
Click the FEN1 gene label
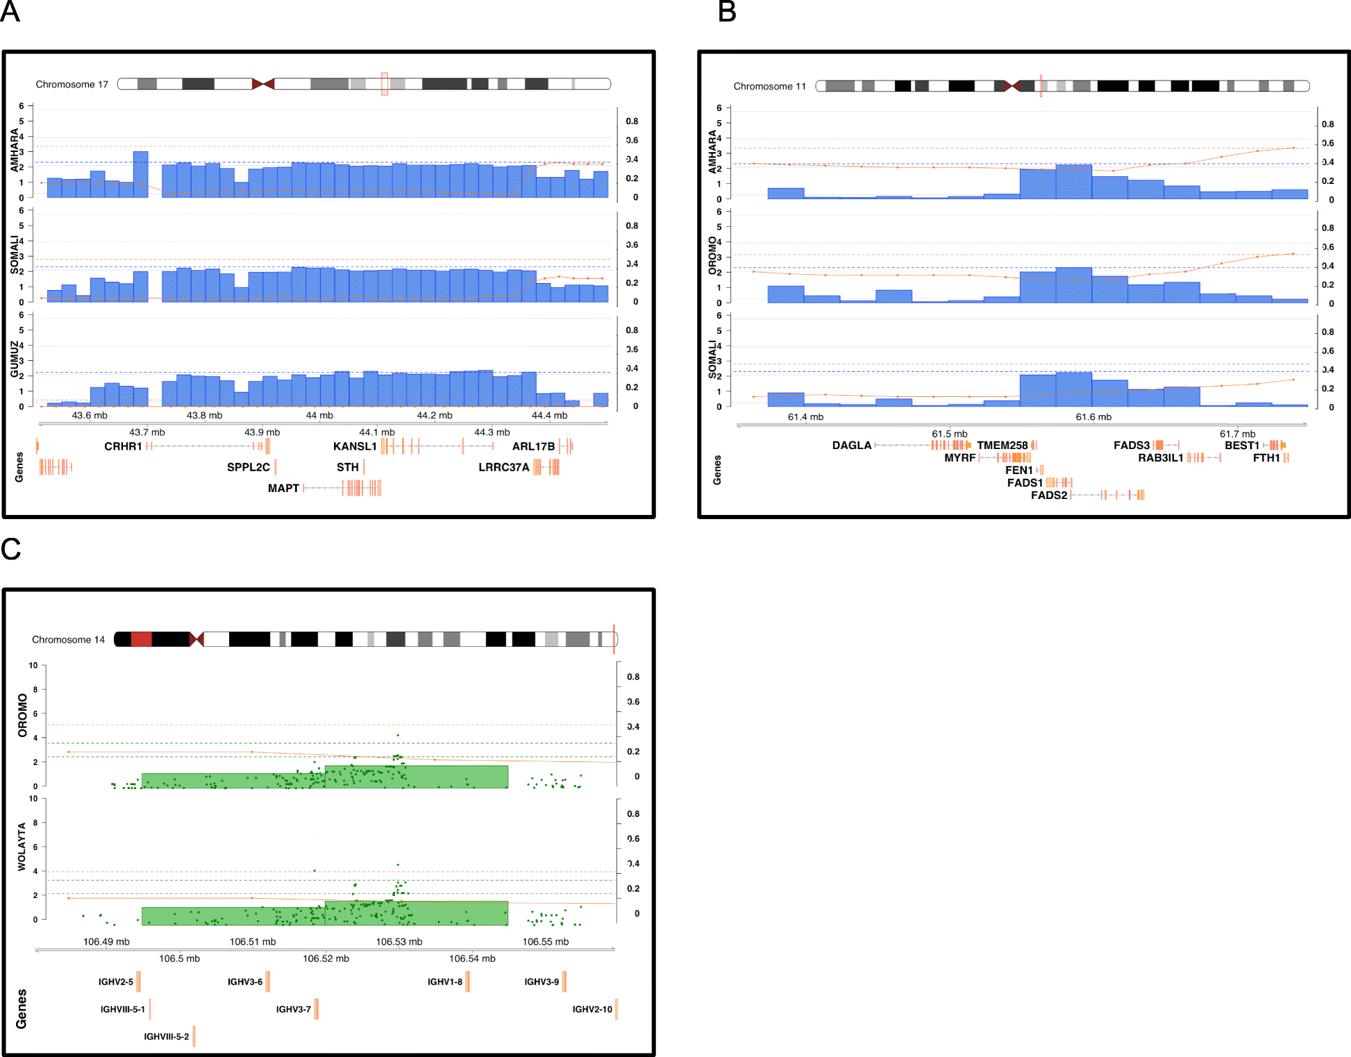1018,470
